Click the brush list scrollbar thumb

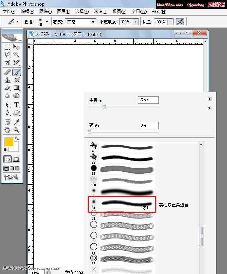point(201,236)
